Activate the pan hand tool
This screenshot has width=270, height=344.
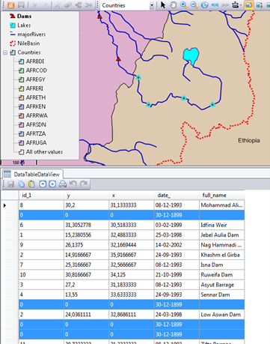point(173,4)
